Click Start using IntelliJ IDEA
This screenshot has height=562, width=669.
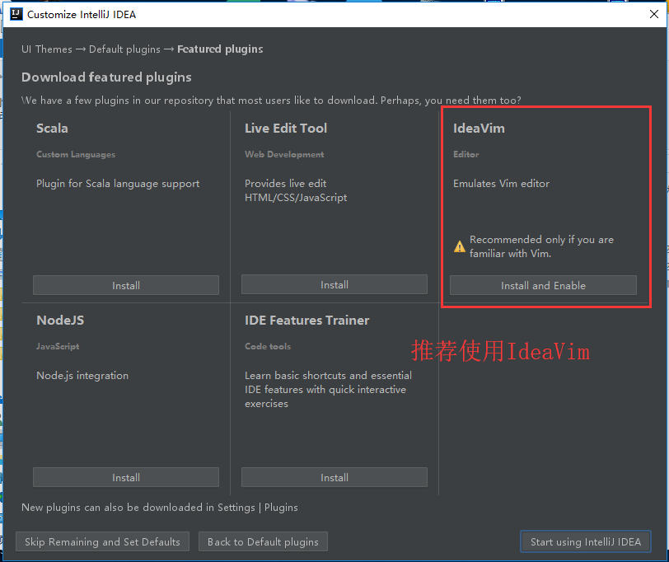coord(585,541)
